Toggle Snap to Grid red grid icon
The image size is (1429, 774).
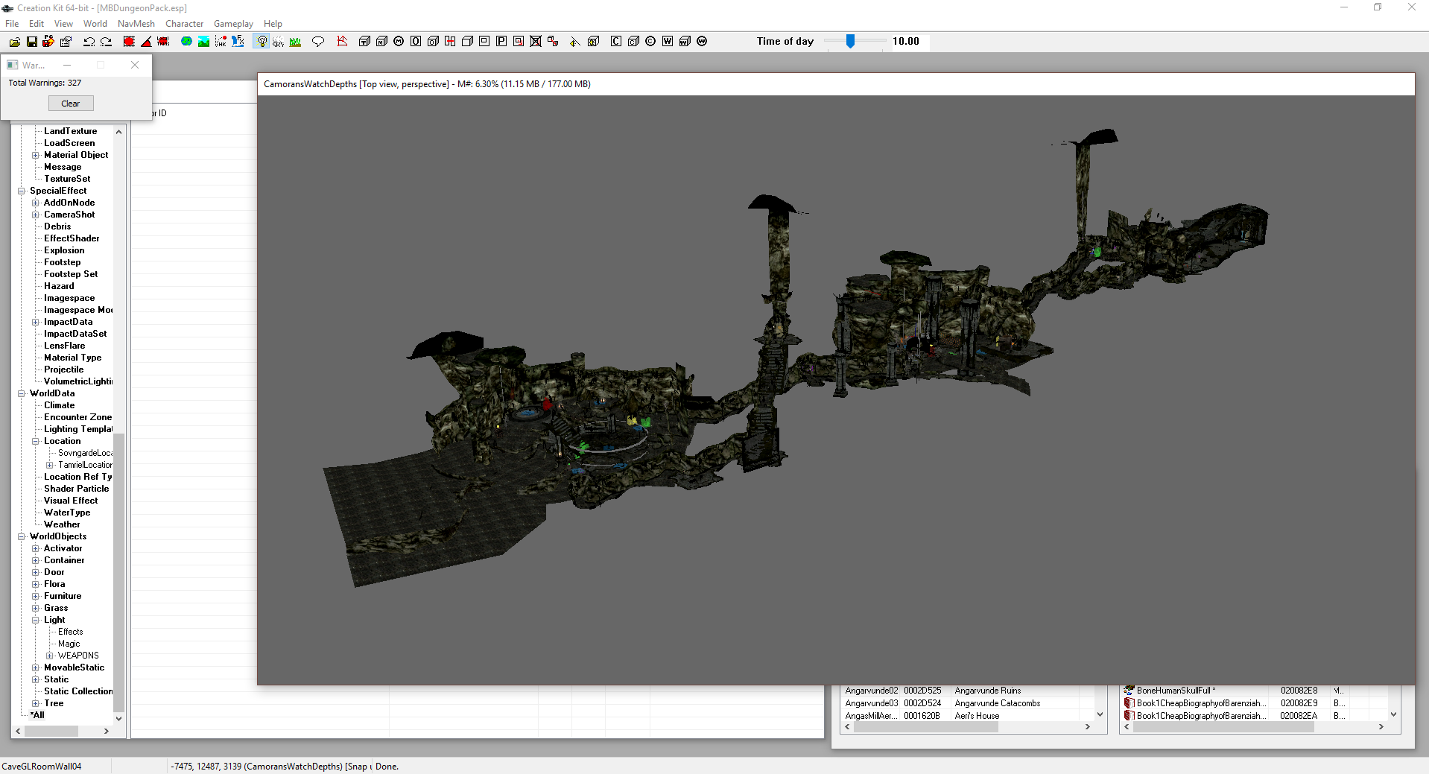[129, 42]
